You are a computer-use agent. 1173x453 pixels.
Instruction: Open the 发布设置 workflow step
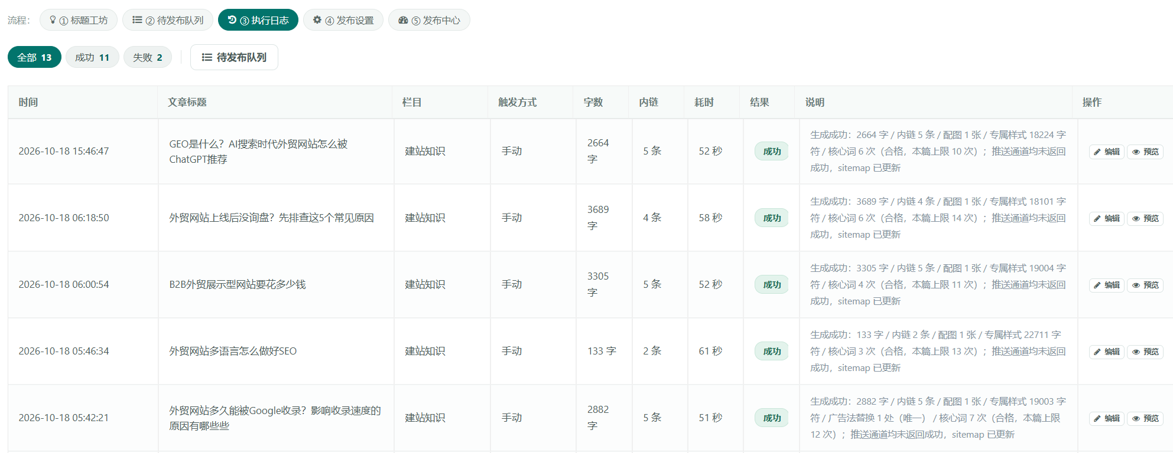click(343, 20)
